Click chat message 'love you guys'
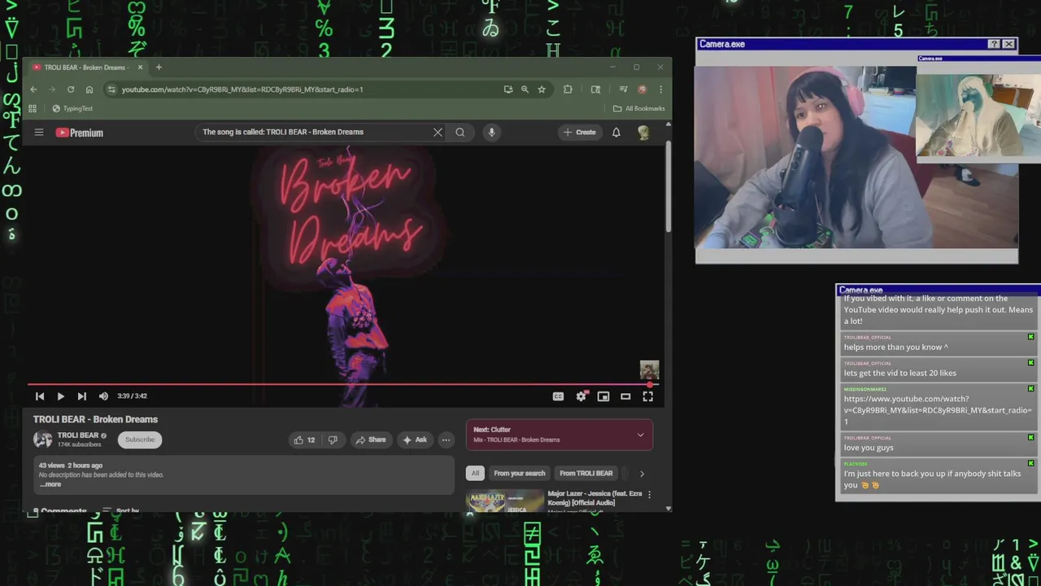 [869, 448]
